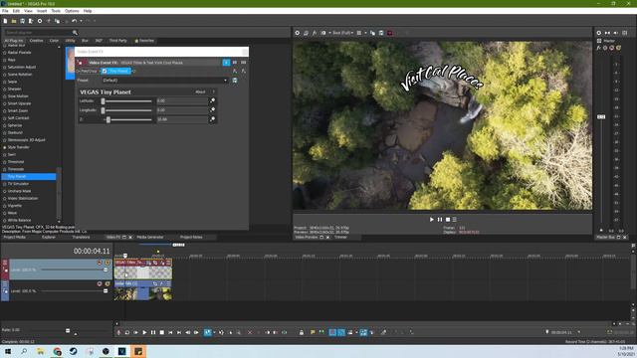Viewport: 637px width, 358px height.
Task: Move the Master volume fader
Action: 601,117
